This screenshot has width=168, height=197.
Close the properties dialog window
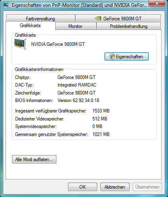[x=157, y=3]
